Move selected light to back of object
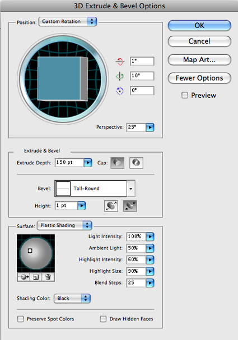This screenshot has width=238, height=340. click(24, 277)
